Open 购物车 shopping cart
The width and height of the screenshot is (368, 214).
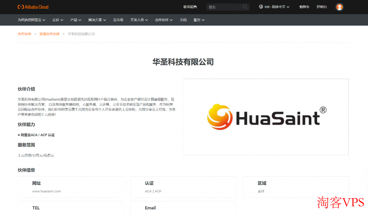click(x=304, y=7)
